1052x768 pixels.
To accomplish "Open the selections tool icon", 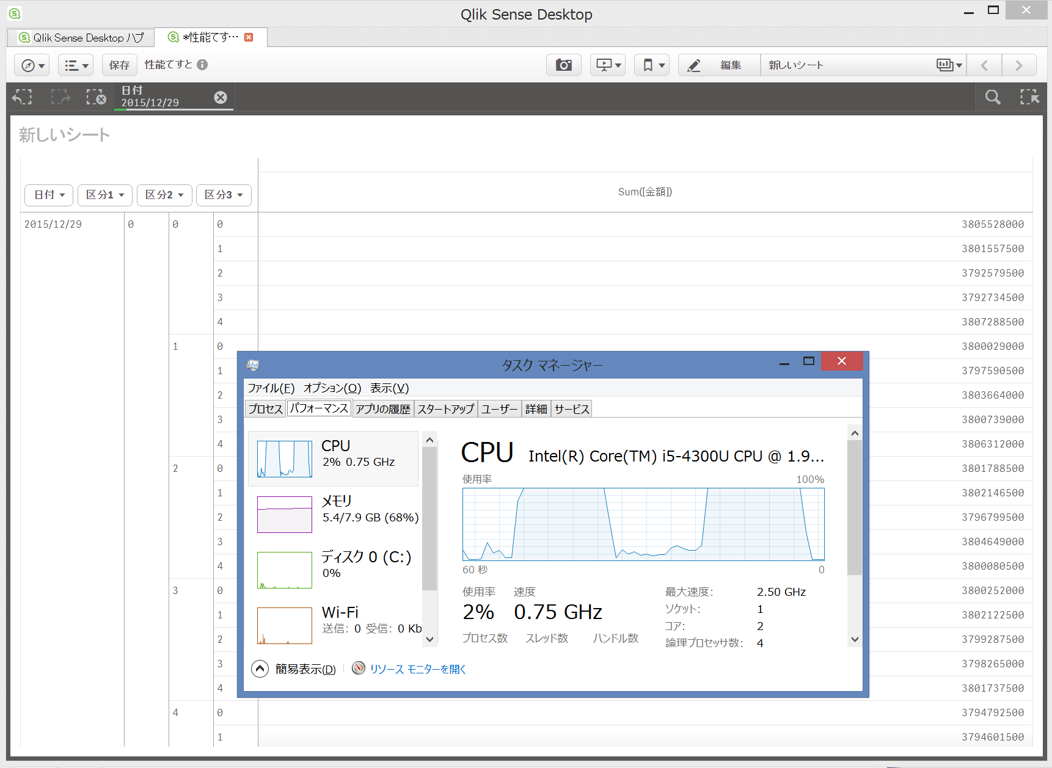I will (1029, 96).
